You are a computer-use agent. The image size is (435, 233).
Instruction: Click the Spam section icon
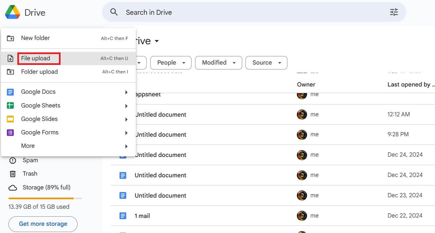tap(12, 160)
